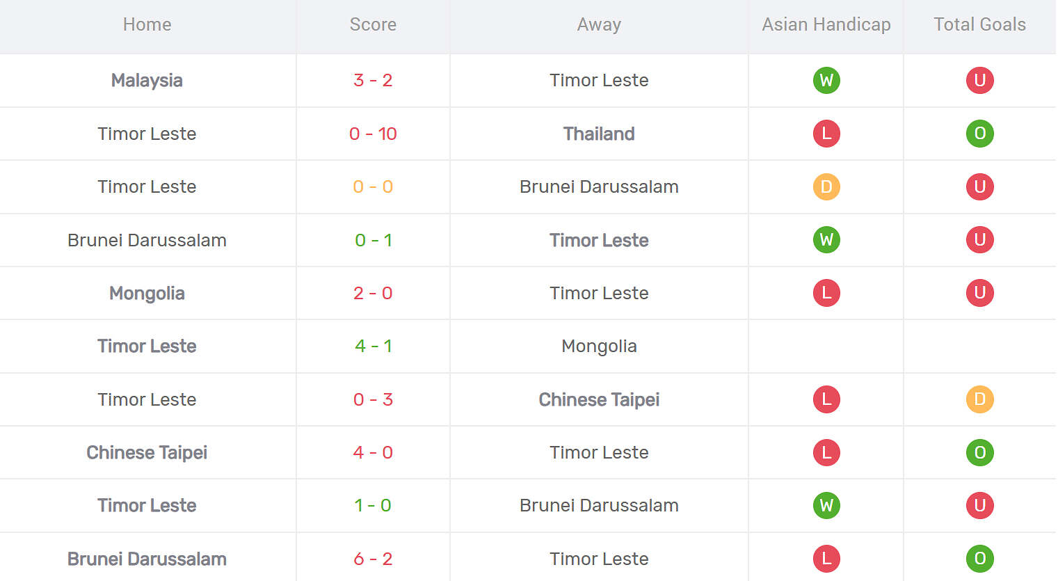The image size is (1058, 581).
Task: Click the orange D Total Goals badge
Action: pos(979,399)
